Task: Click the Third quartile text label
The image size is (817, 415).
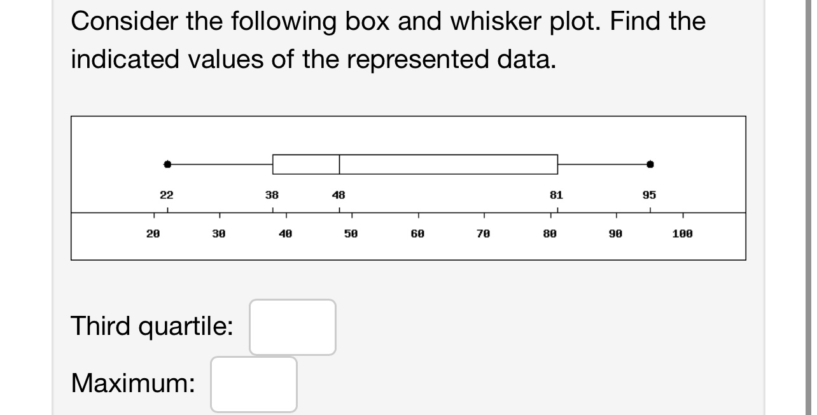Action: tap(152, 326)
